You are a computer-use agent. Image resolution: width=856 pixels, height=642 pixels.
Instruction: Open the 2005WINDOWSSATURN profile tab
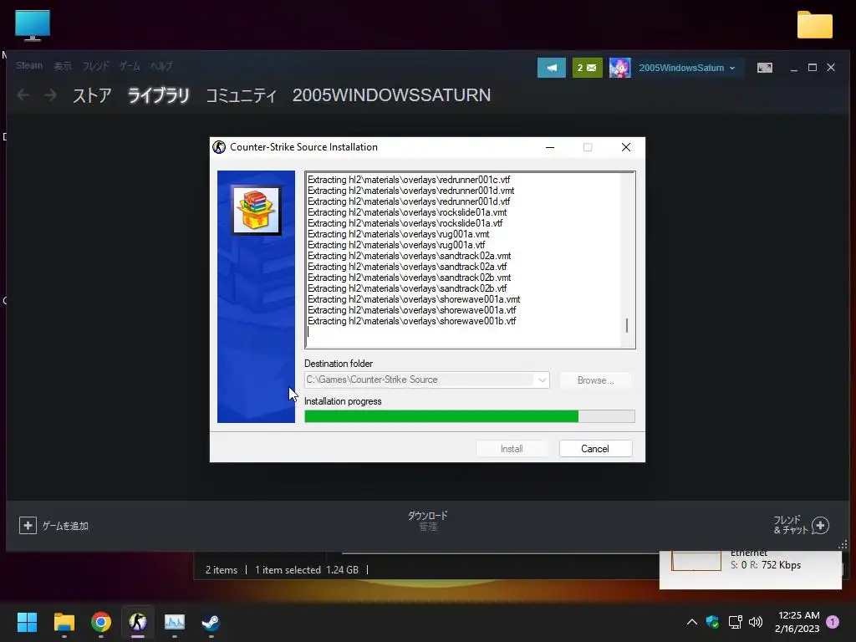(391, 95)
